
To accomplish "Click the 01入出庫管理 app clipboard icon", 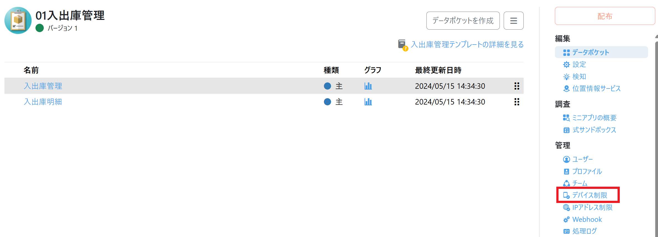I will coord(18,20).
